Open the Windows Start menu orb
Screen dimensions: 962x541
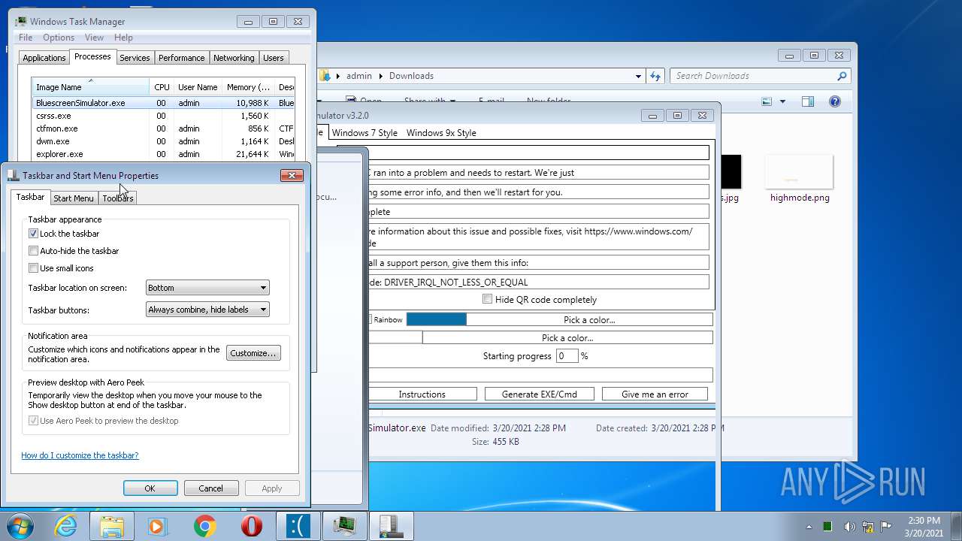pos(20,526)
